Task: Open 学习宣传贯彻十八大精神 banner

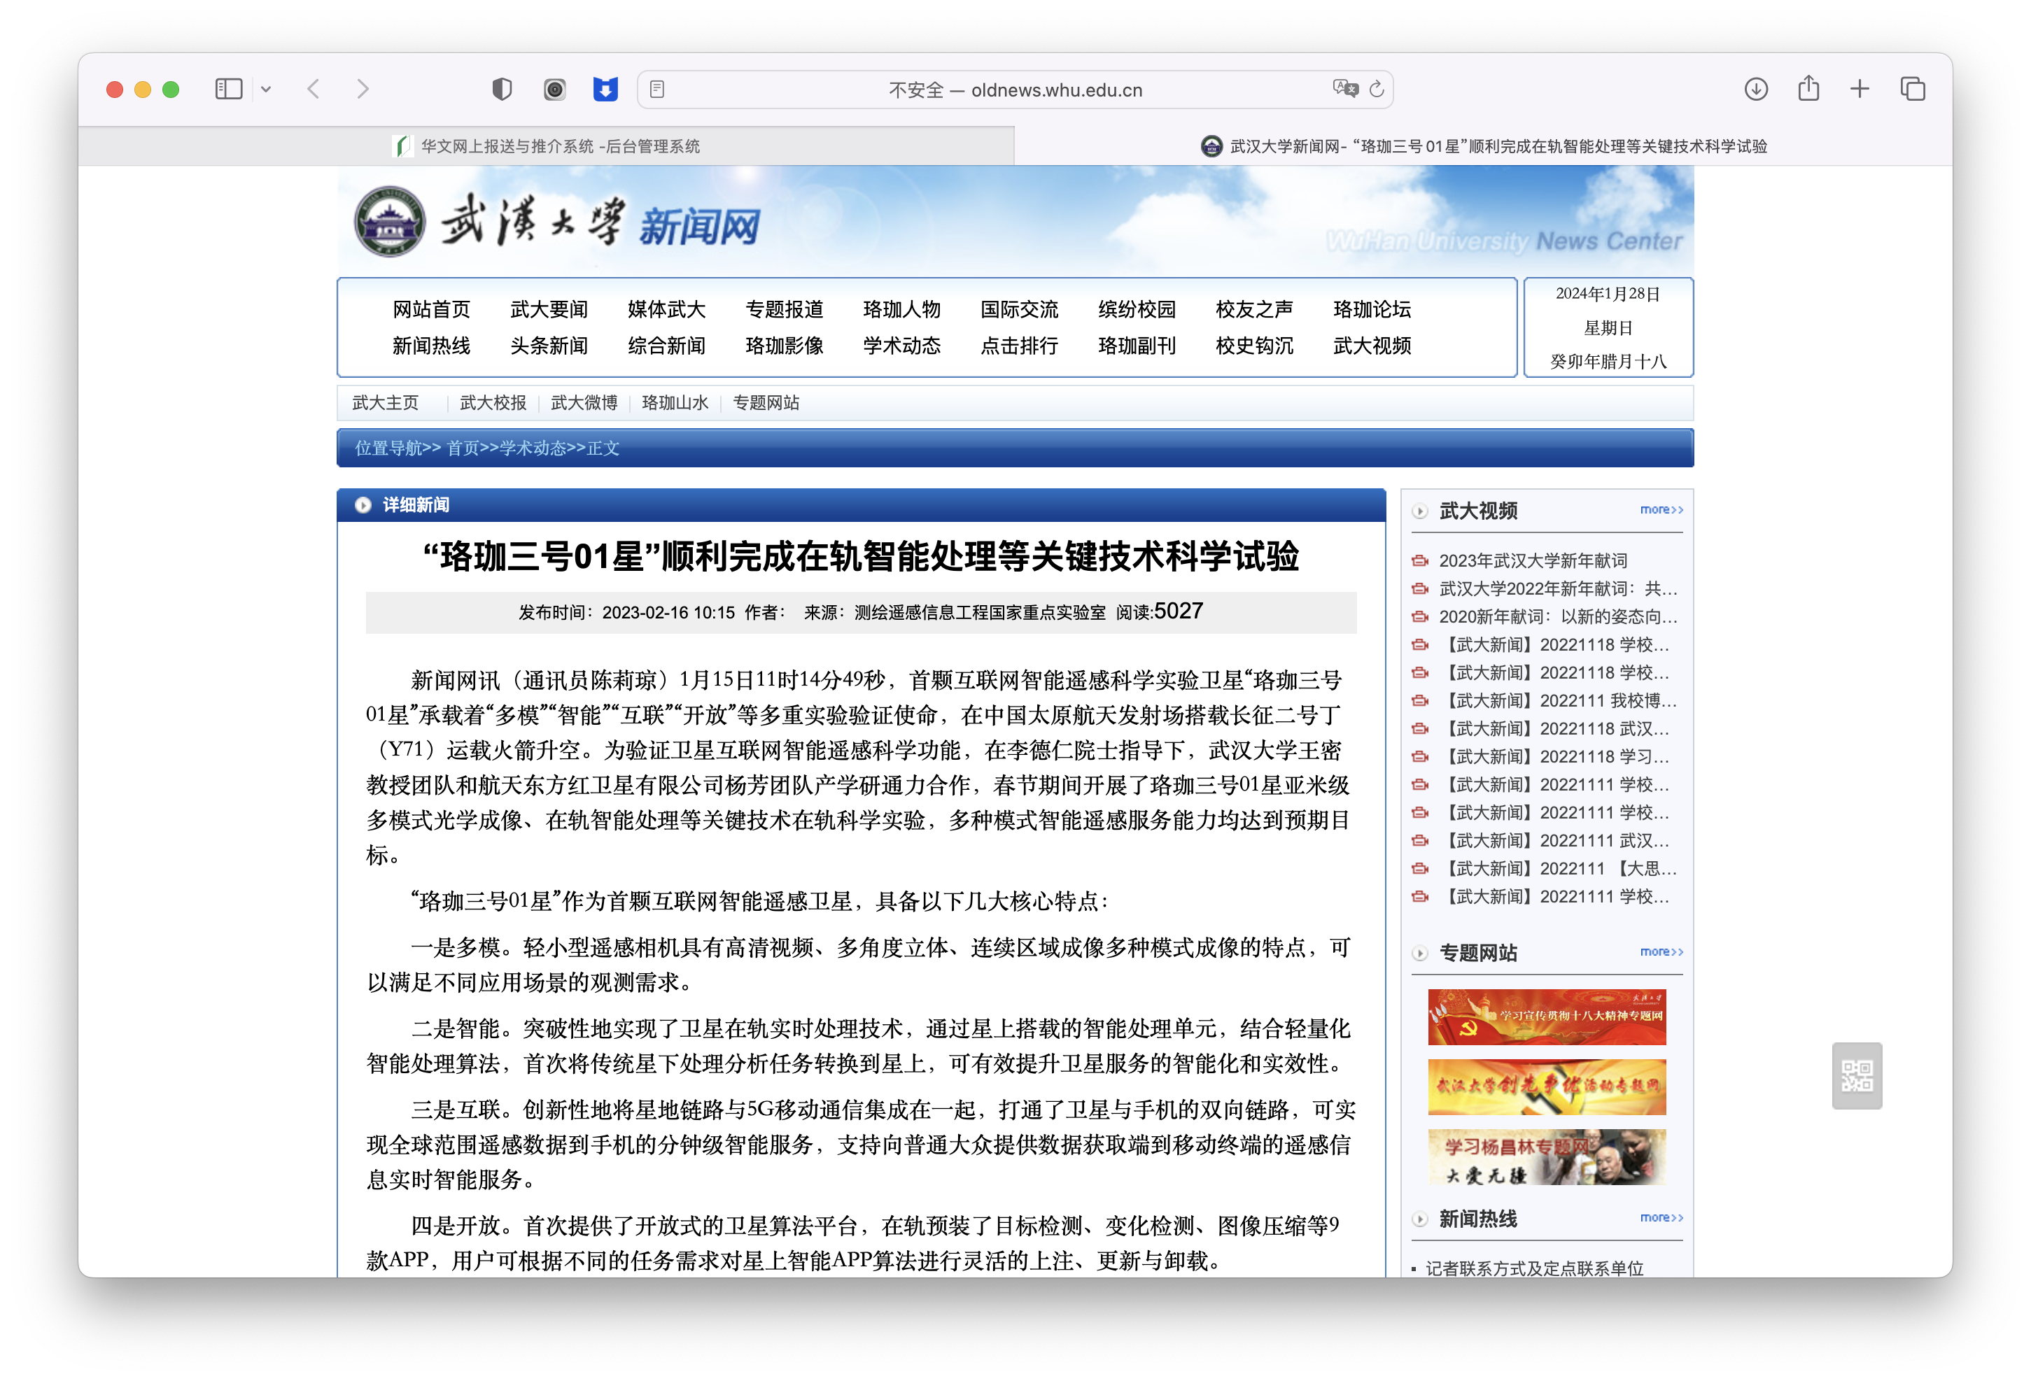Action: [x=1547, y=1017]
